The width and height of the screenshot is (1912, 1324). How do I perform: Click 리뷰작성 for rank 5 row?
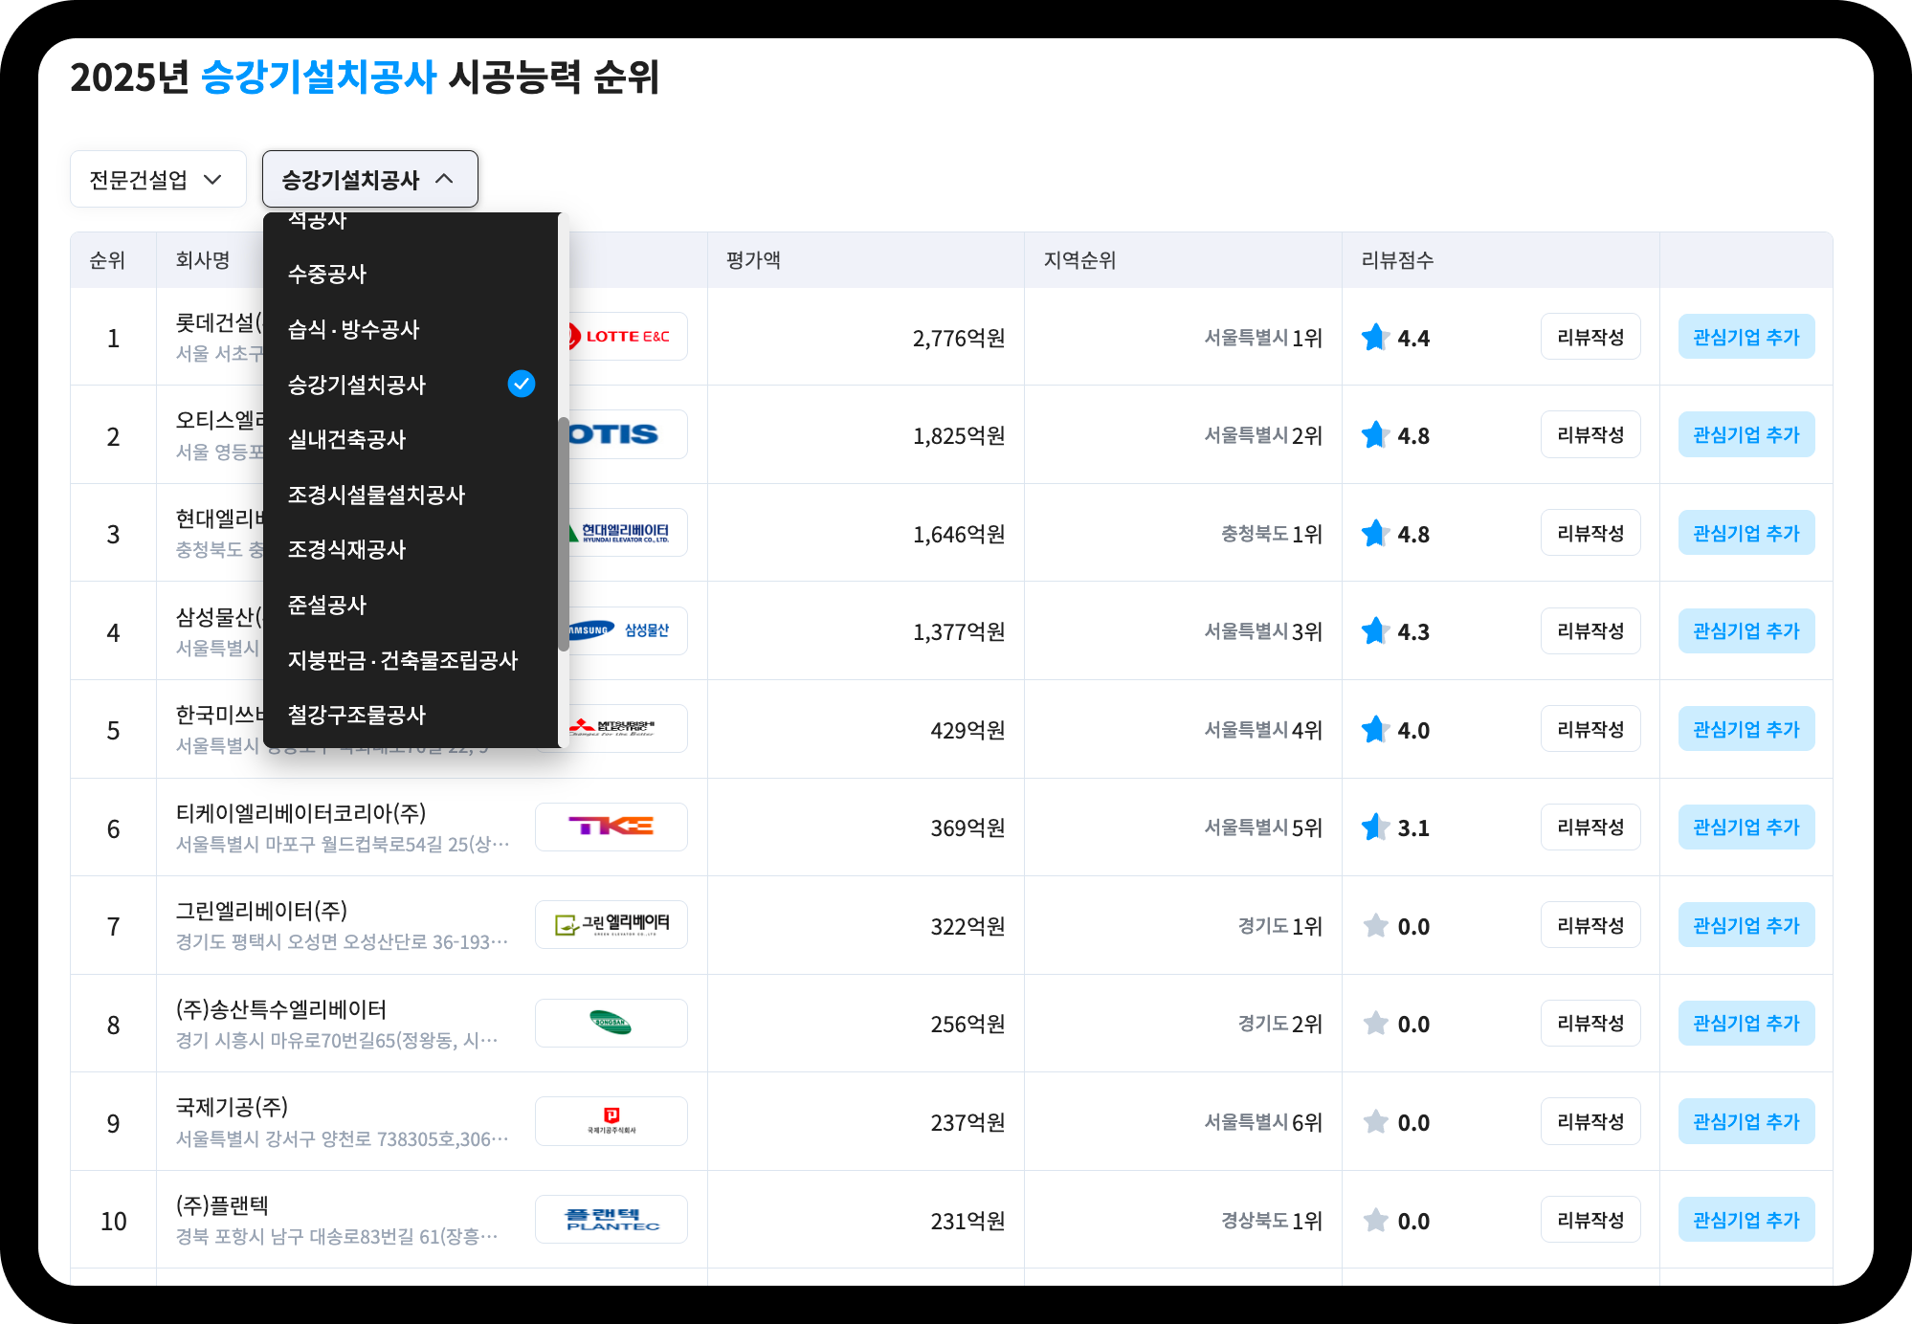click(x=1590, y=729)
